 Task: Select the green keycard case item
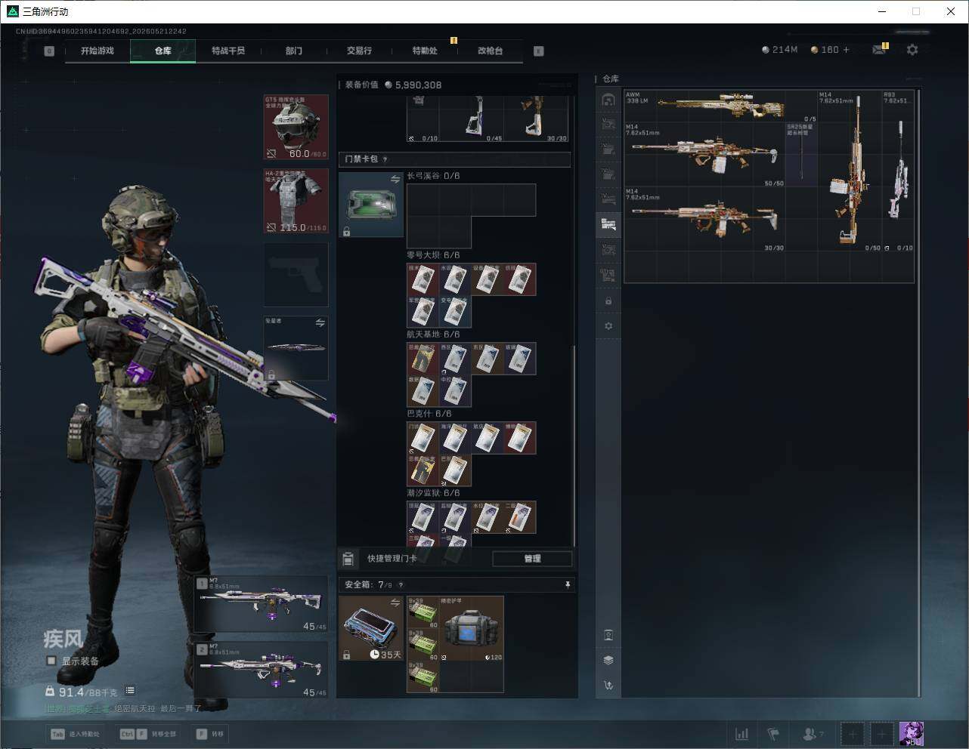coord(371,205)
